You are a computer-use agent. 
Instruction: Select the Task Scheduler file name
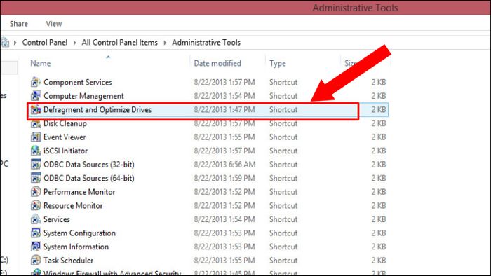click(68, 261)
